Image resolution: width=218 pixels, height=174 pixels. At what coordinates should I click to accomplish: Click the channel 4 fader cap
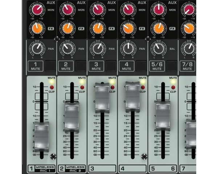point(133,97)
